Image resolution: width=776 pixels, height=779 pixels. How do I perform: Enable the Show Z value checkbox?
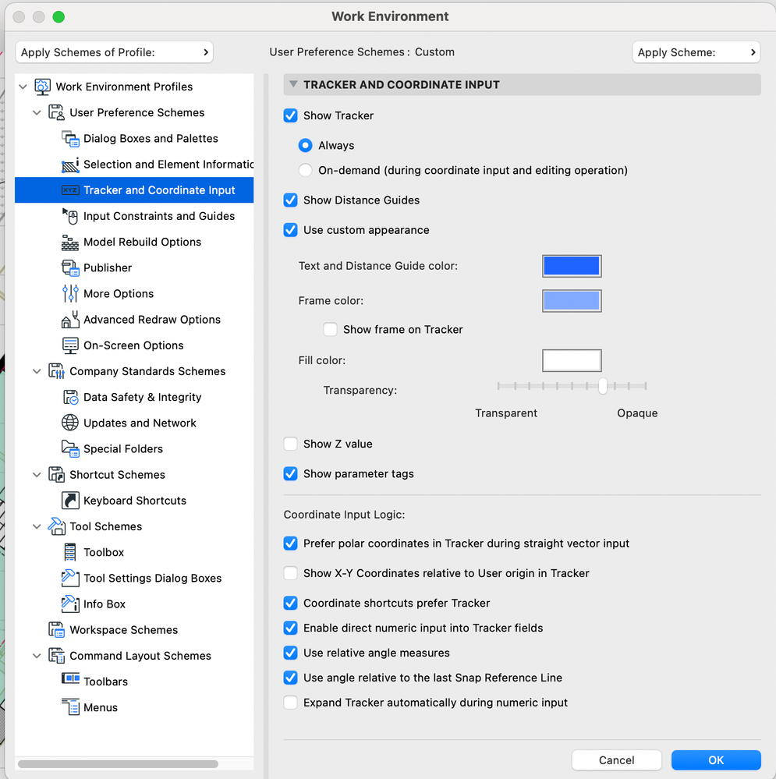291,444
